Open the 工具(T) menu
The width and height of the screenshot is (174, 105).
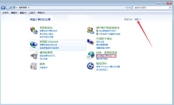(x=32, y=13)
